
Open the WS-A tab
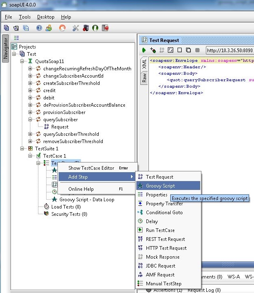coord(233,276)
